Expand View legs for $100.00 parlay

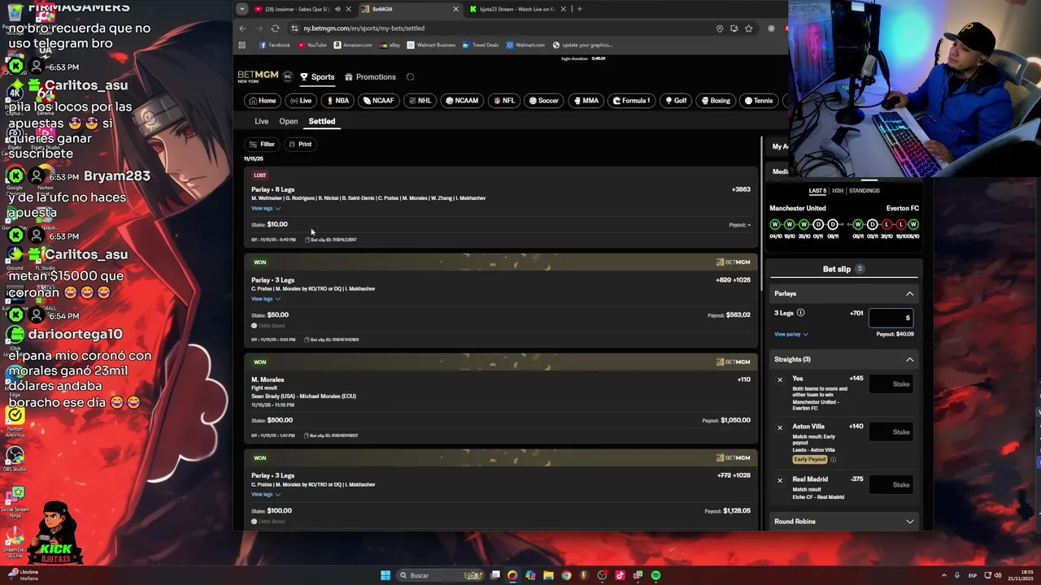[x=265, y=495]
